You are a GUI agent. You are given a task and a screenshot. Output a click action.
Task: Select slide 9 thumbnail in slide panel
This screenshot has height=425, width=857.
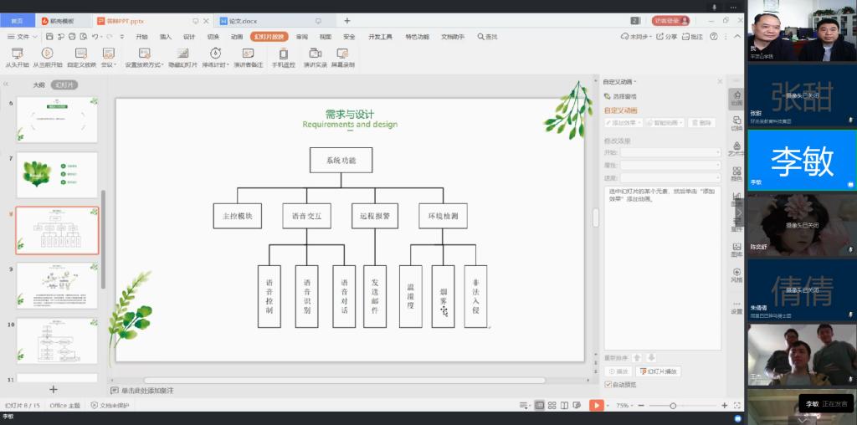[x=57, y=285]
